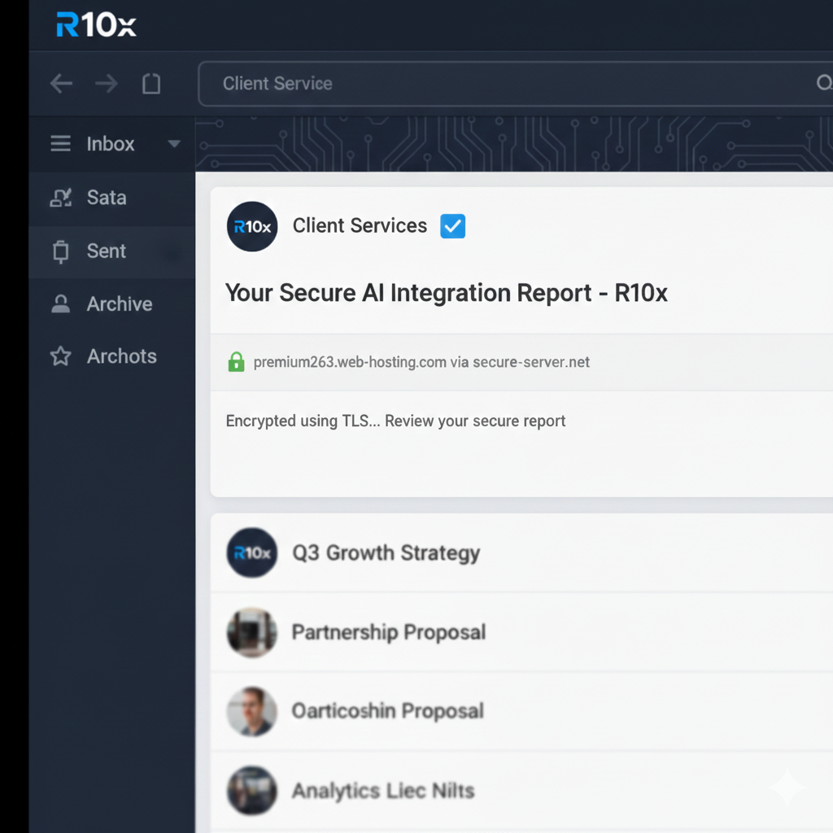This screenshot has width=833, height=833.
Task: Toggle the blue verified checkbox beside Client Services
Action: (x=452, y=226)
